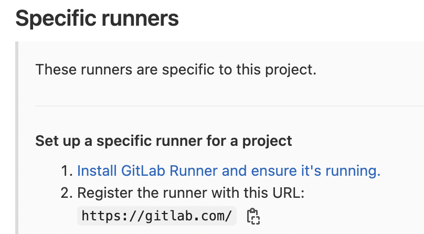Copy the runner registration URL via clipboard icon

253,216
